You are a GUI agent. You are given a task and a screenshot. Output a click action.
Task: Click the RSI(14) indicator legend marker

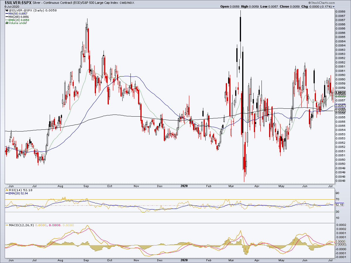[7, 190]
